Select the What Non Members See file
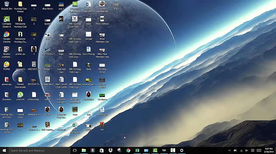 pyautogui.click(x=102, y=53)
